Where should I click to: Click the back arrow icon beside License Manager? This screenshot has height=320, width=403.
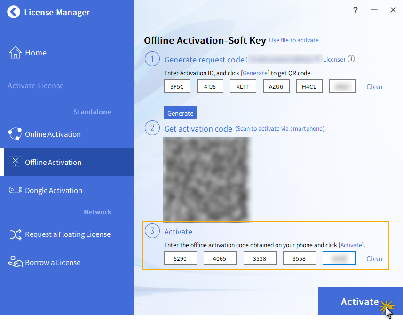coord(14,12)
